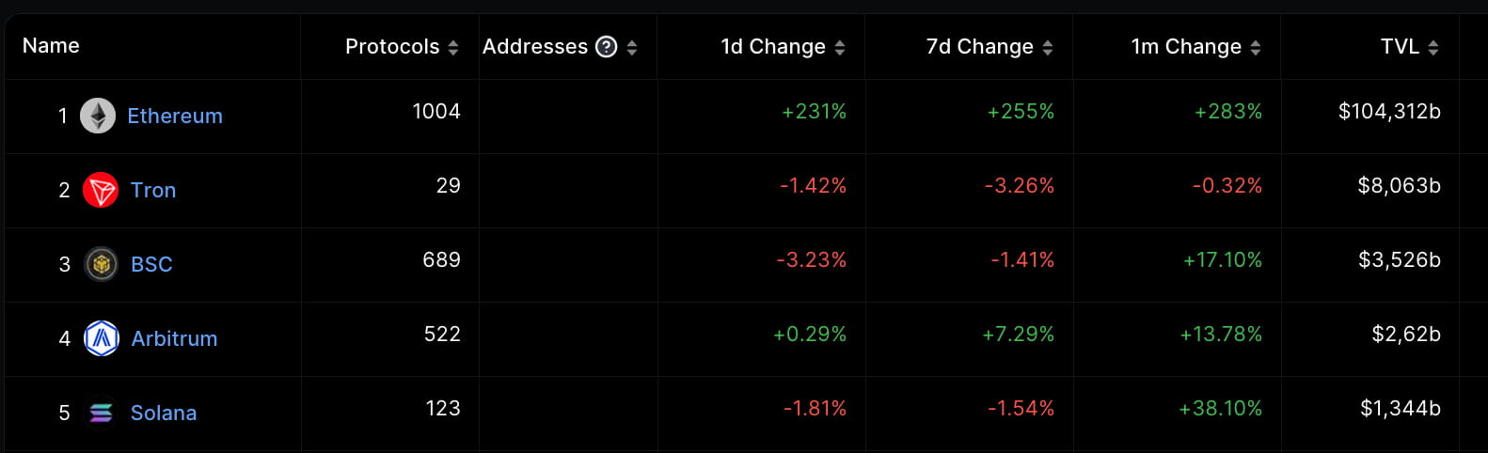This screenshot has width=1488, height=453.
Task: Open the Arbitrum chain link
Action: point(174,338)
